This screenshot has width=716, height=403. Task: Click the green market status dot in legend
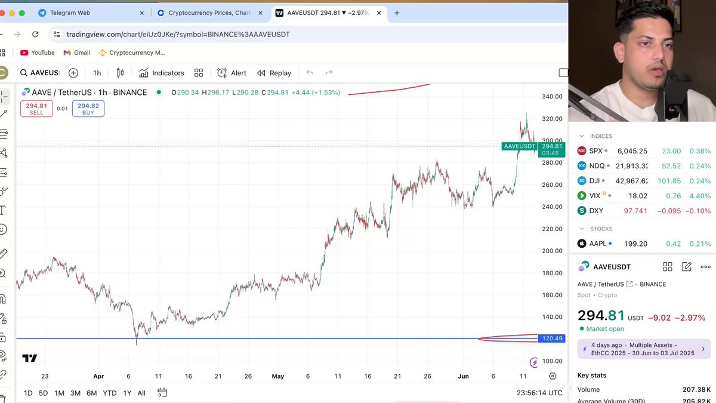[x=159, y=92]
